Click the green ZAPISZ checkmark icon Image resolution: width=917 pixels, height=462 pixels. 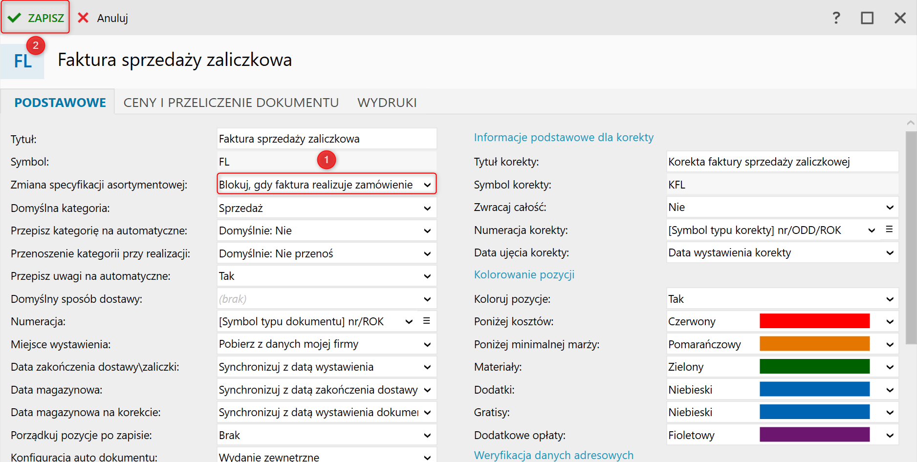pyautogui.click(x=15, y=18)
